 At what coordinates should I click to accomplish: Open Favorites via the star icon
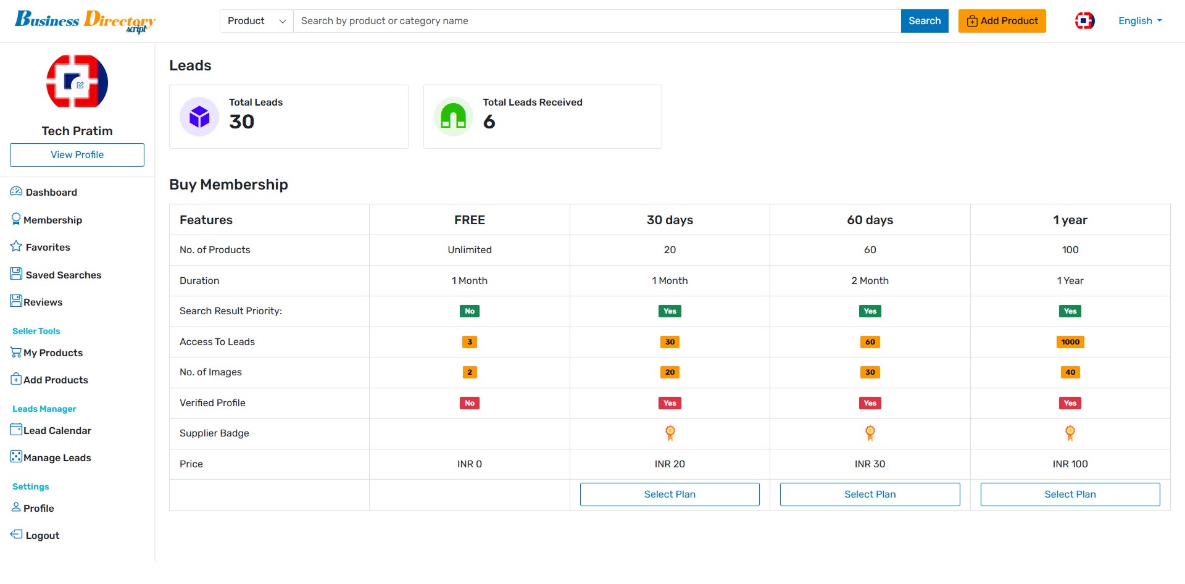coord(15,246)
